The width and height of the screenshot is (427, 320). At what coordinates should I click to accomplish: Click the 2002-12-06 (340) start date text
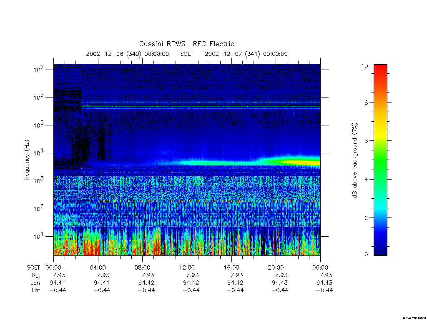coord(113,54)
